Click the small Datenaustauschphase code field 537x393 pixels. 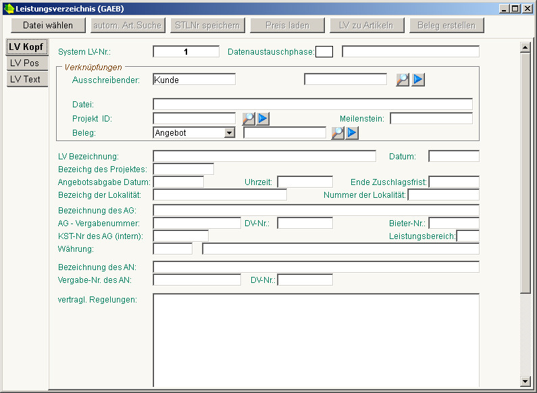click(x=324, y=52)
